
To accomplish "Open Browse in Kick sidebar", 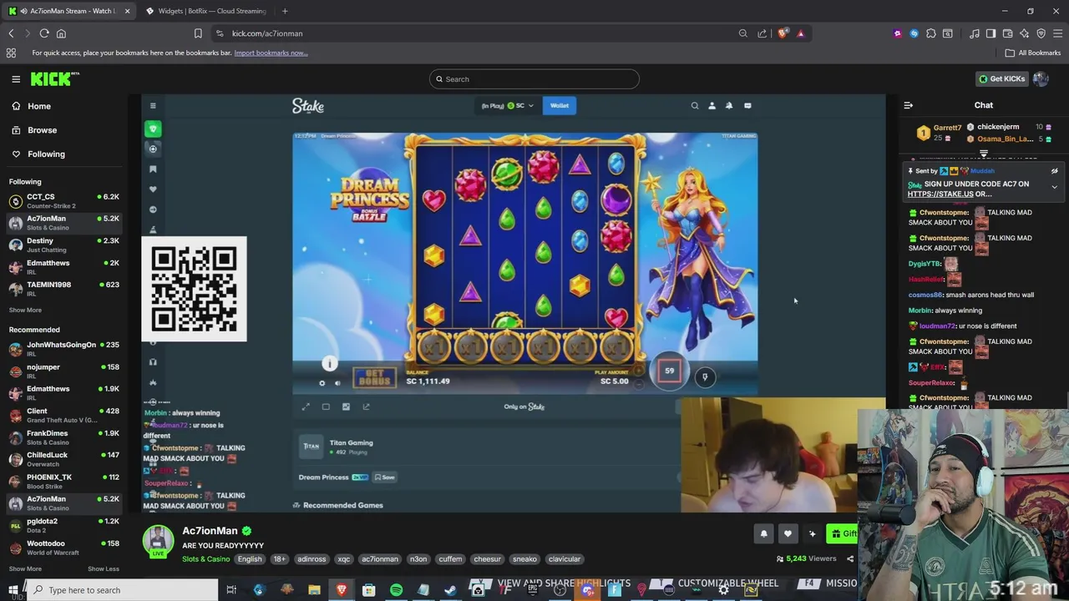I will (34, 130).
